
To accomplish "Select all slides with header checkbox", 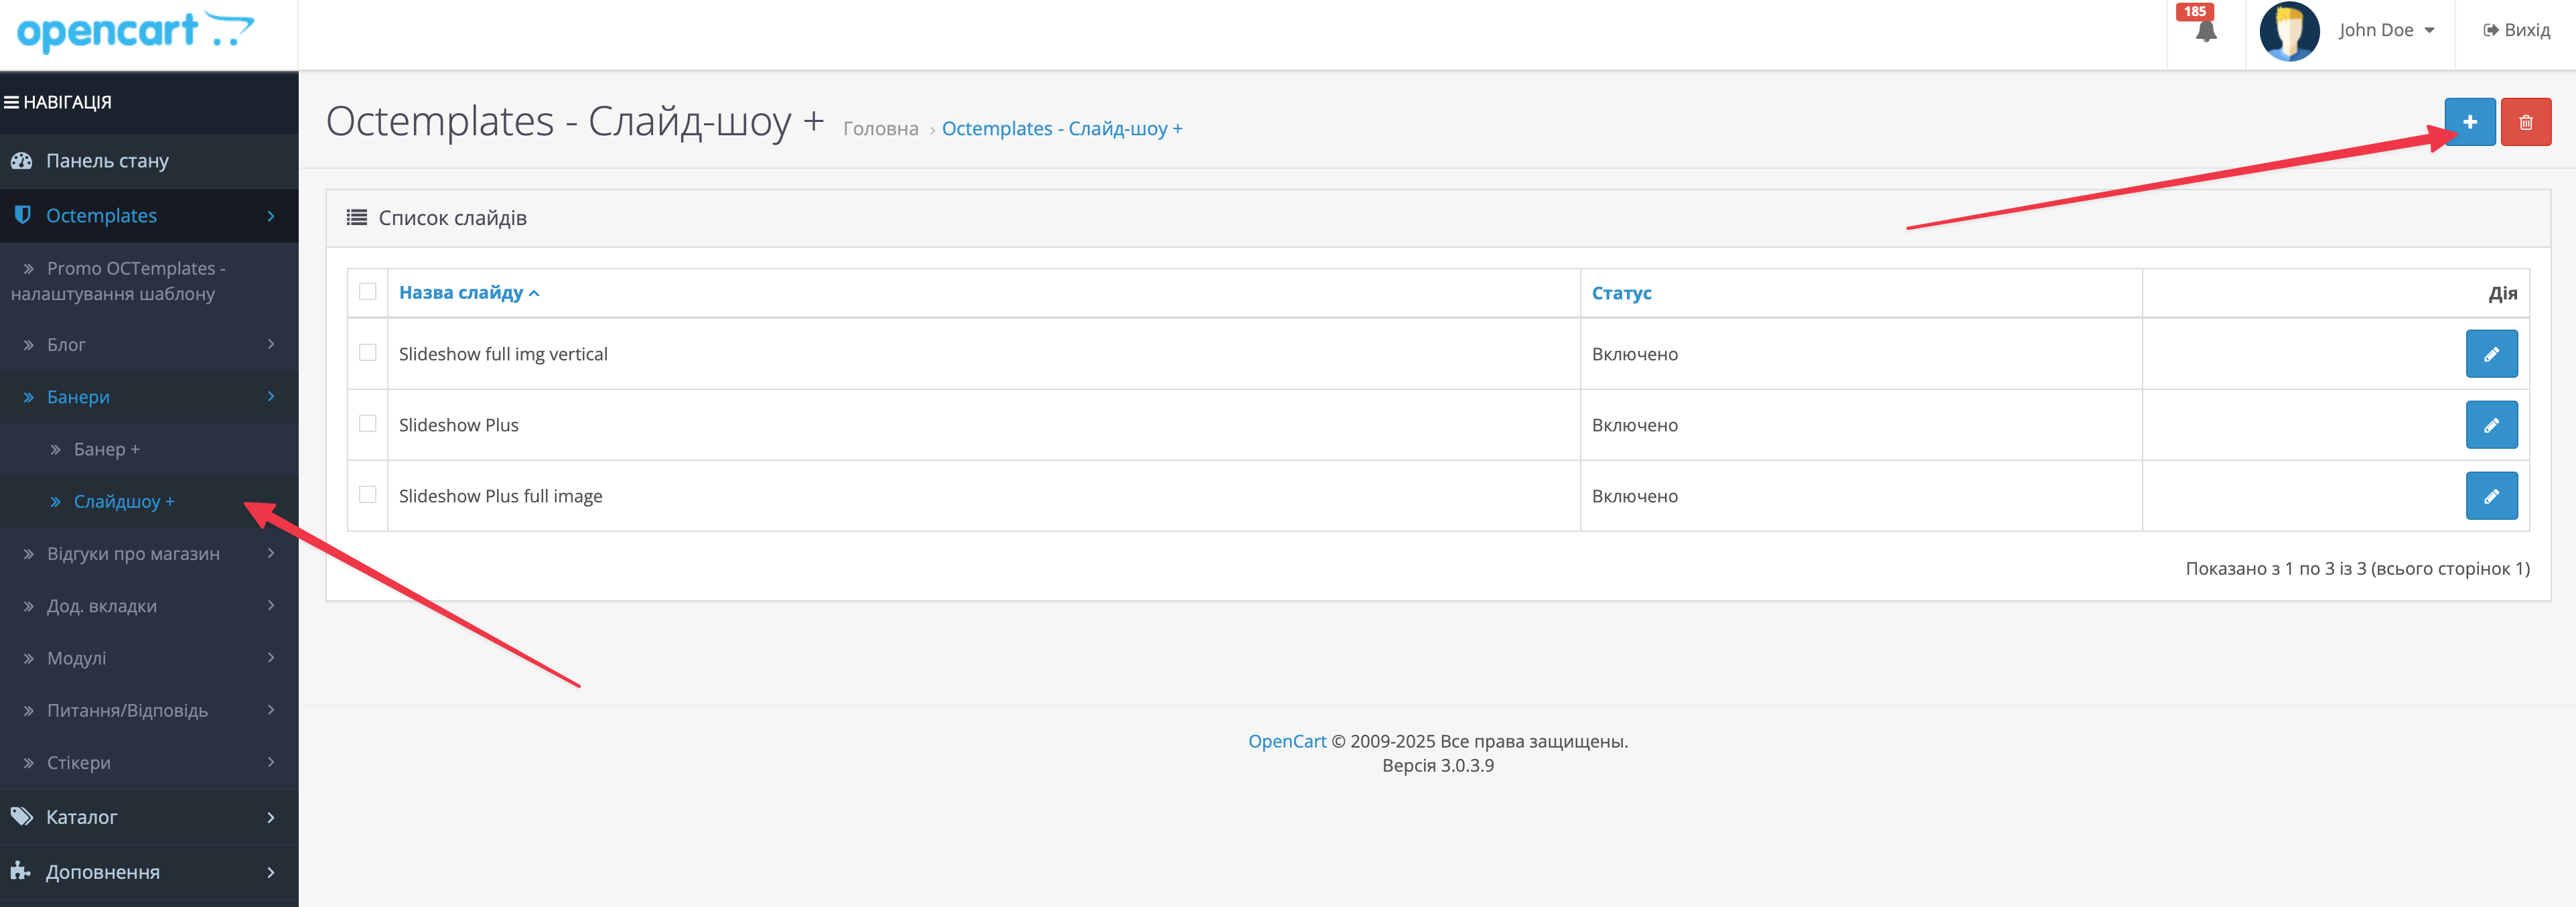I will 368,292.
